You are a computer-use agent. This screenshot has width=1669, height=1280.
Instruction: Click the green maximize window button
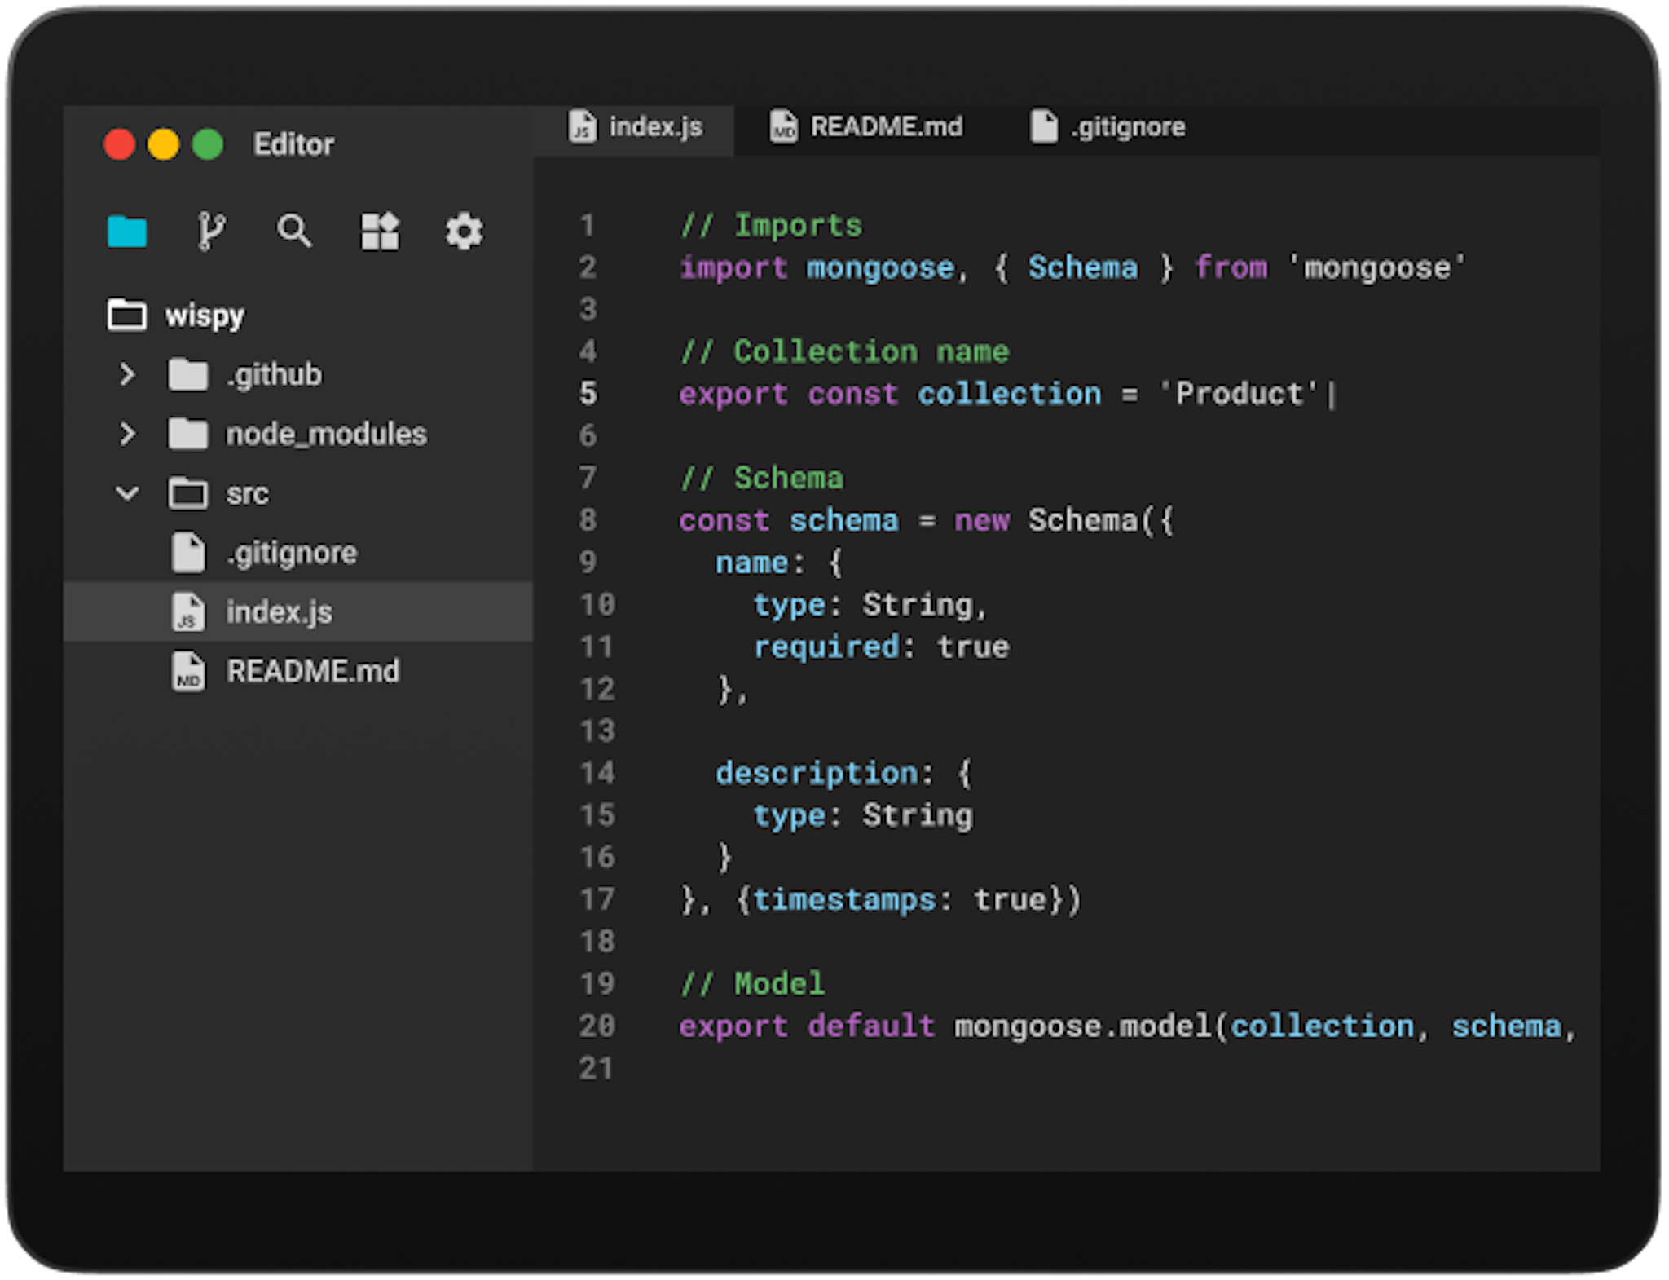coord(207,144)
